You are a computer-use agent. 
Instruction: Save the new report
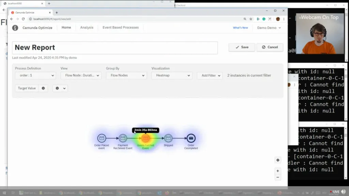coord(242,47)
